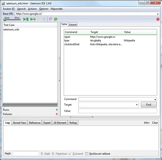Screen dimensions: 162x160
Task: Click the Fast-Slow speed slider
Action: click(12, 19)
